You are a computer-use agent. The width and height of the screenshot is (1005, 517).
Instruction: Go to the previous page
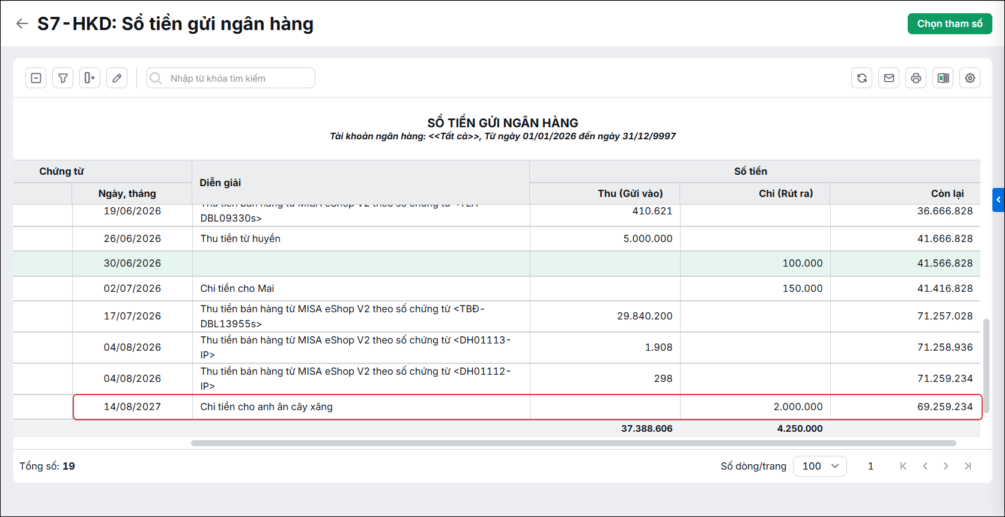925,466
